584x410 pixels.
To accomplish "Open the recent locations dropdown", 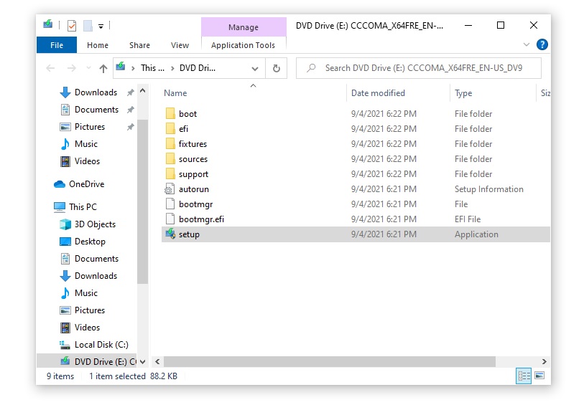I will (x=88, y=68).
